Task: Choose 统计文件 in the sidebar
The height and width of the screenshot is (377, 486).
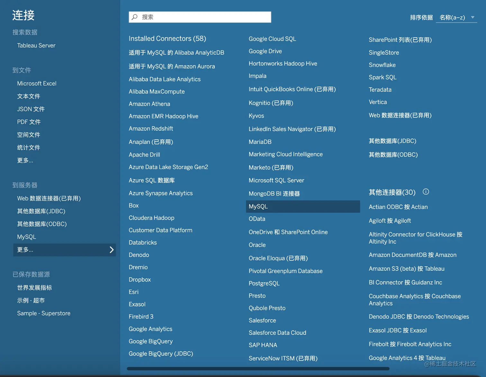Action: point(29,148)
